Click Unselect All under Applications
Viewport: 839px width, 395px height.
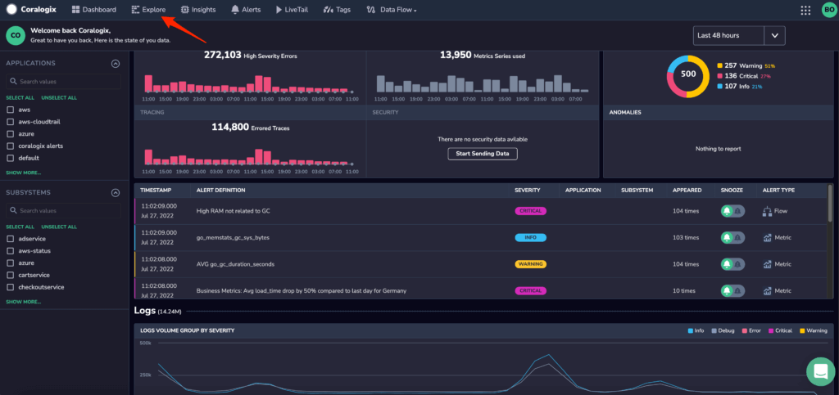(x=59, y=97)
